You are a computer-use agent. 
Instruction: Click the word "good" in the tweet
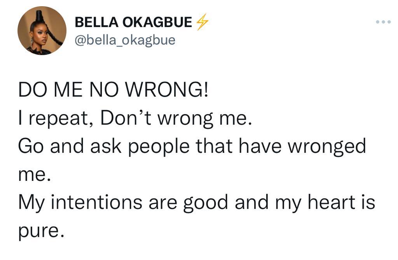[x=206, y=203]
